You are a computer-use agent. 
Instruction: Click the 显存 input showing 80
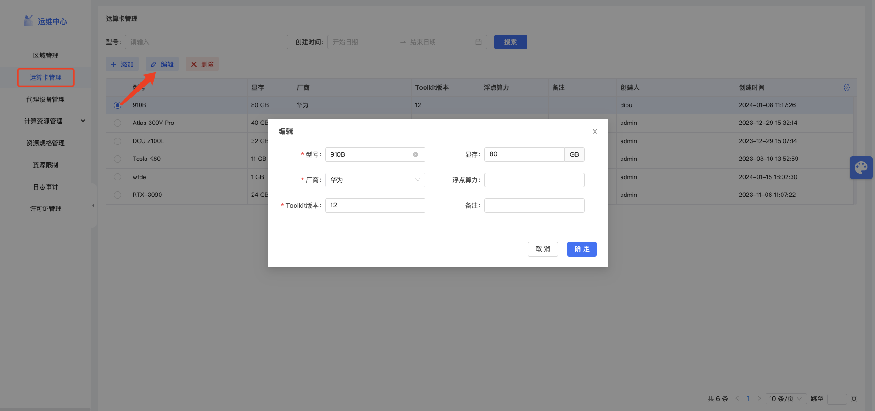coord(524,154)
